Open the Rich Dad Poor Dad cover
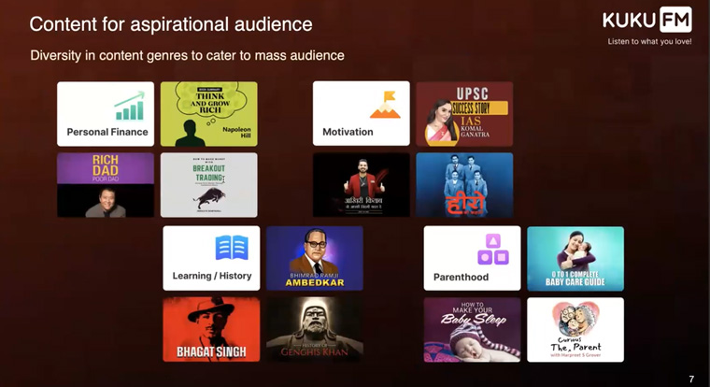This screenshot has width=710, height=387. point(106,185)
